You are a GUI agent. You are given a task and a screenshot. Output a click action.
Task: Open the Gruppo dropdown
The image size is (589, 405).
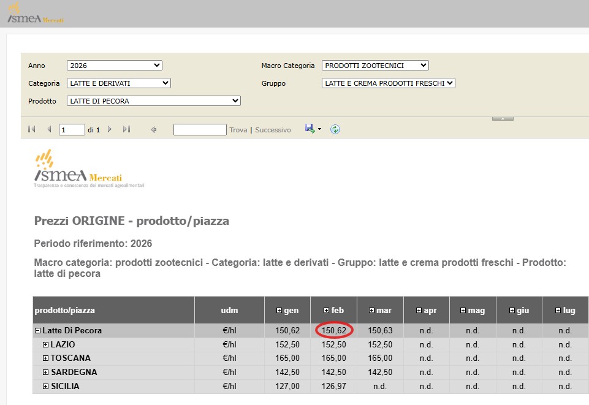pyautogui.click(x=389, y=83)
